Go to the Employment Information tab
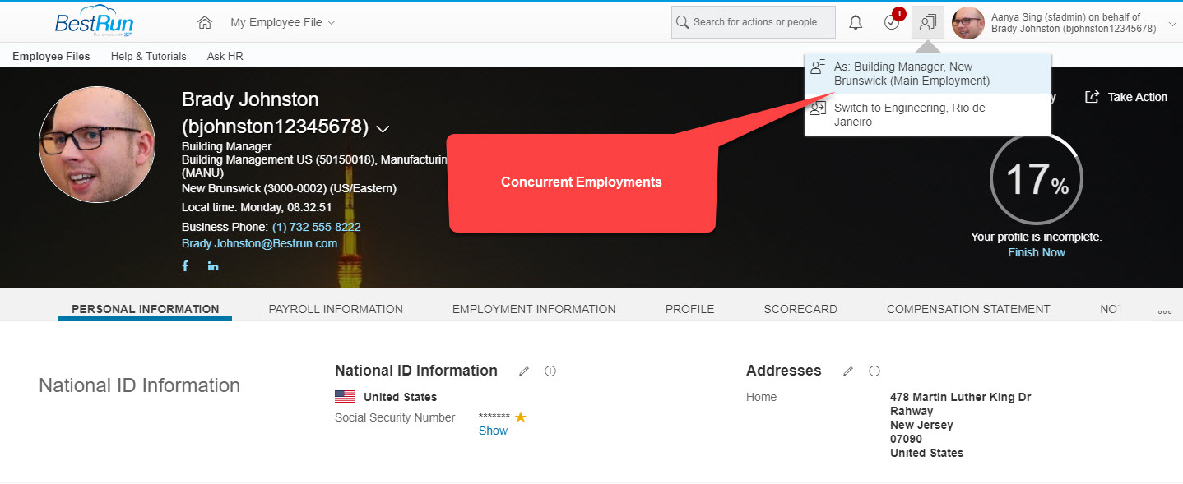This screenshot has width=1183, height=484. 534,309
